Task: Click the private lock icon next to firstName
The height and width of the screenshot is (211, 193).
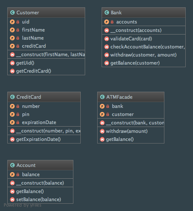Action: click(18, 30)
